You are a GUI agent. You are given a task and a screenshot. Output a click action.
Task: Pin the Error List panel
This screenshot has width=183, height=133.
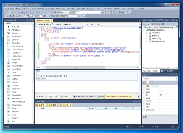(x=137, y=102)
